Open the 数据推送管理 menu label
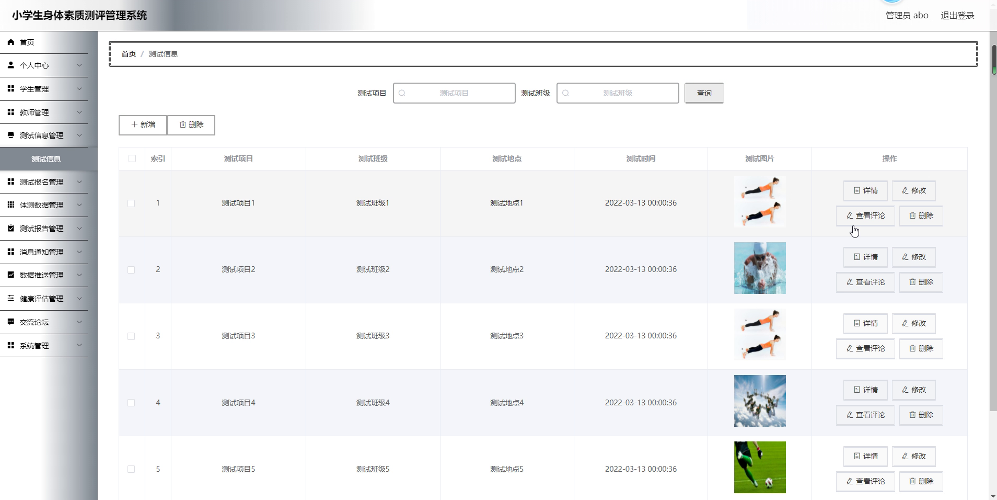Viewport: 997px width, 500px height. [x=41, y=275]
